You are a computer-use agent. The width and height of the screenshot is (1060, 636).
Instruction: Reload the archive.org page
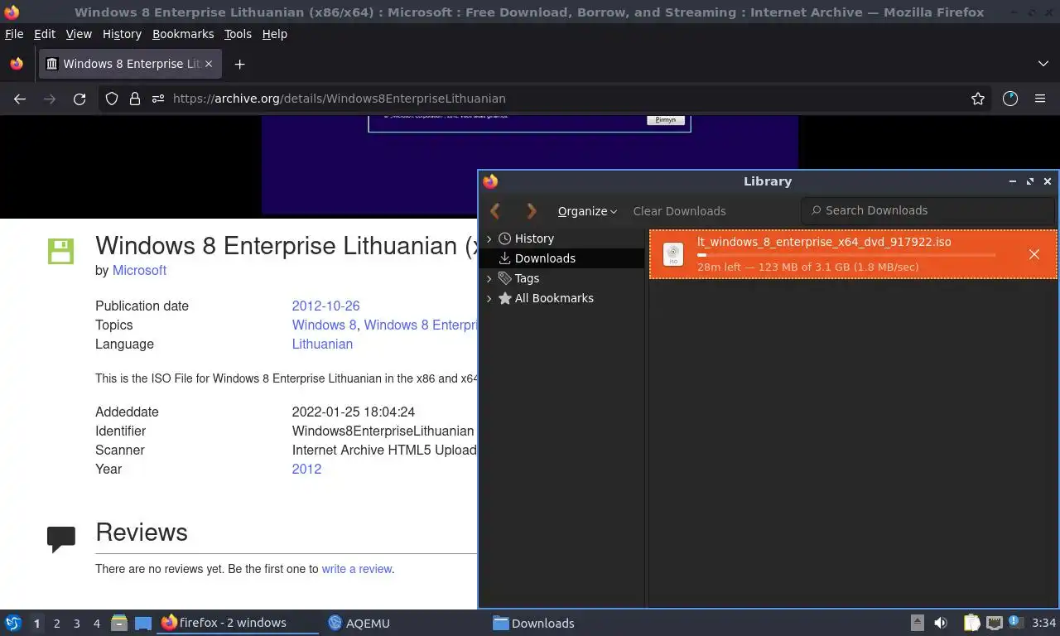[x=79, y=99]
